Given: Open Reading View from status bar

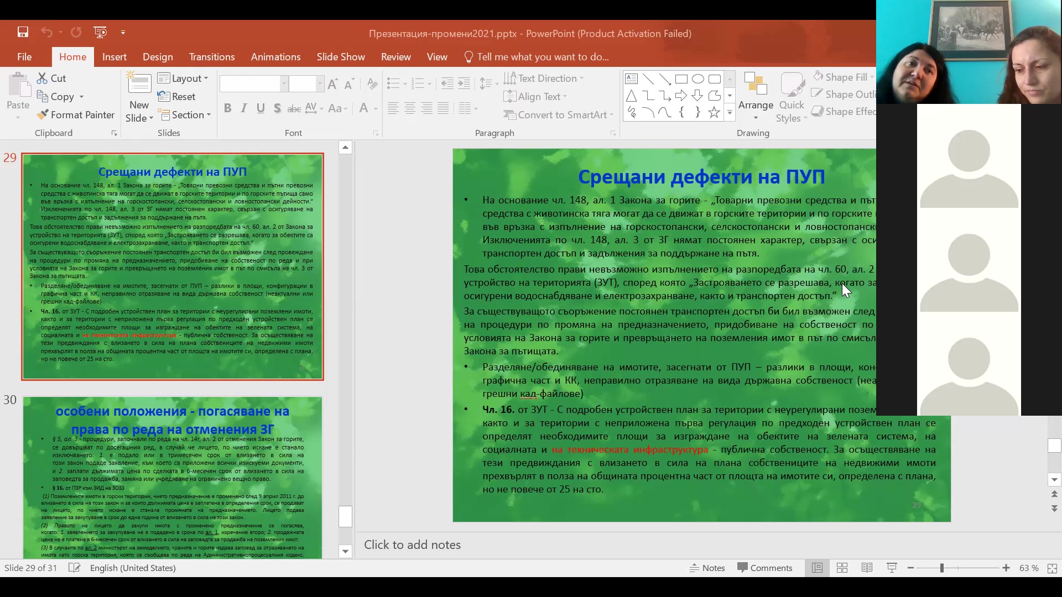Looking at the screenshot, I should tap(867, 568).
